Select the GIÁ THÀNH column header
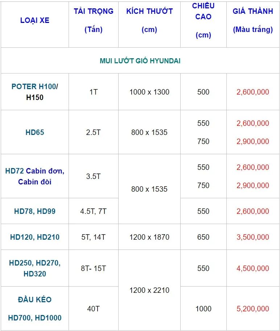Screen dimensions: 280x331 coord(253,11)
